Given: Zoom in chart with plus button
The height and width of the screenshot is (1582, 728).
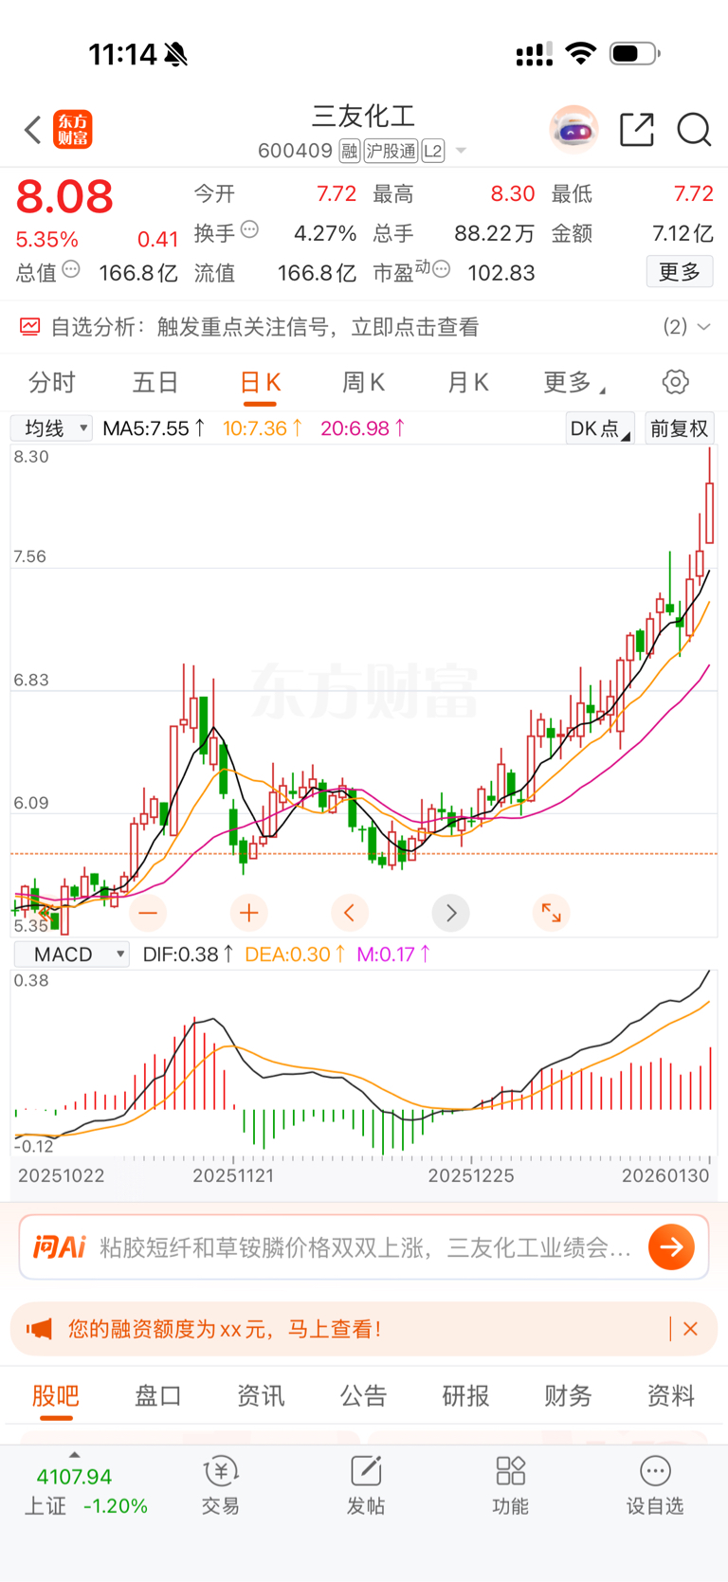Looking at the screenshot, I should click(249, 913).
